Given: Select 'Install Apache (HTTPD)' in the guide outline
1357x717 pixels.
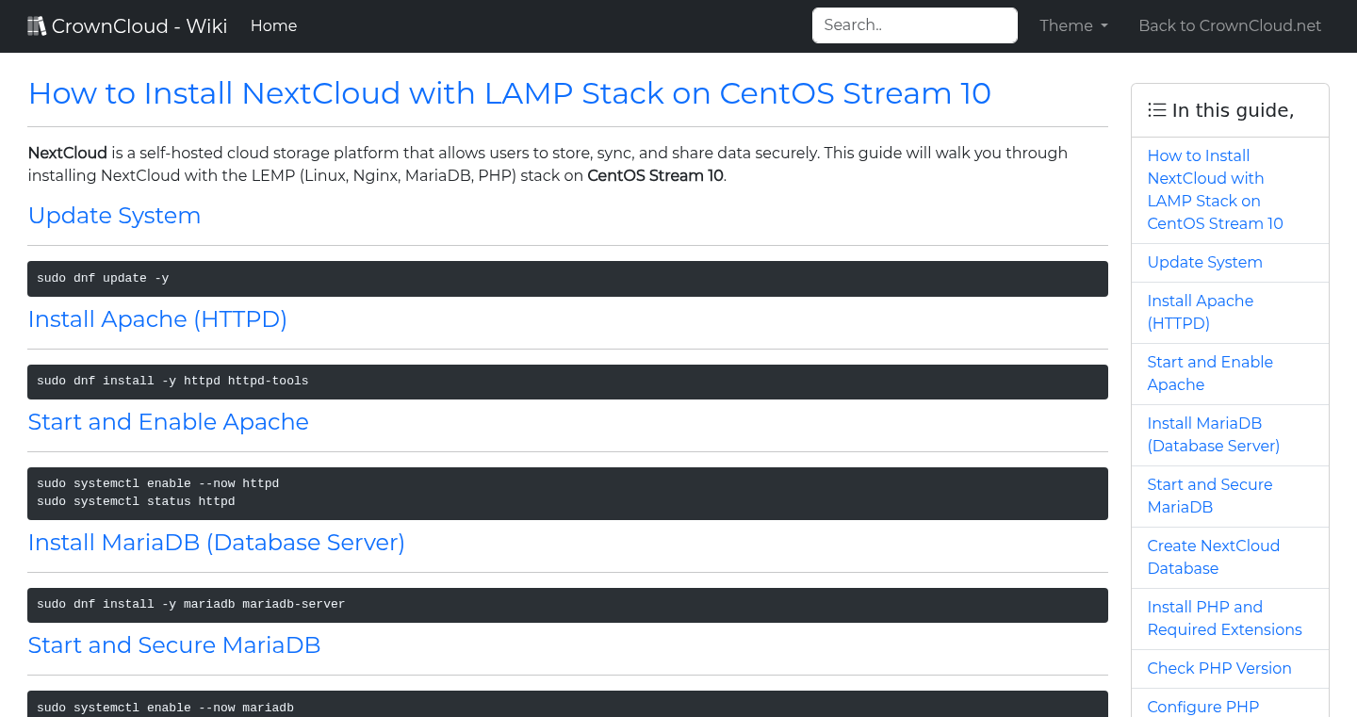Looking at the screenshot, I should [1200, 312].
